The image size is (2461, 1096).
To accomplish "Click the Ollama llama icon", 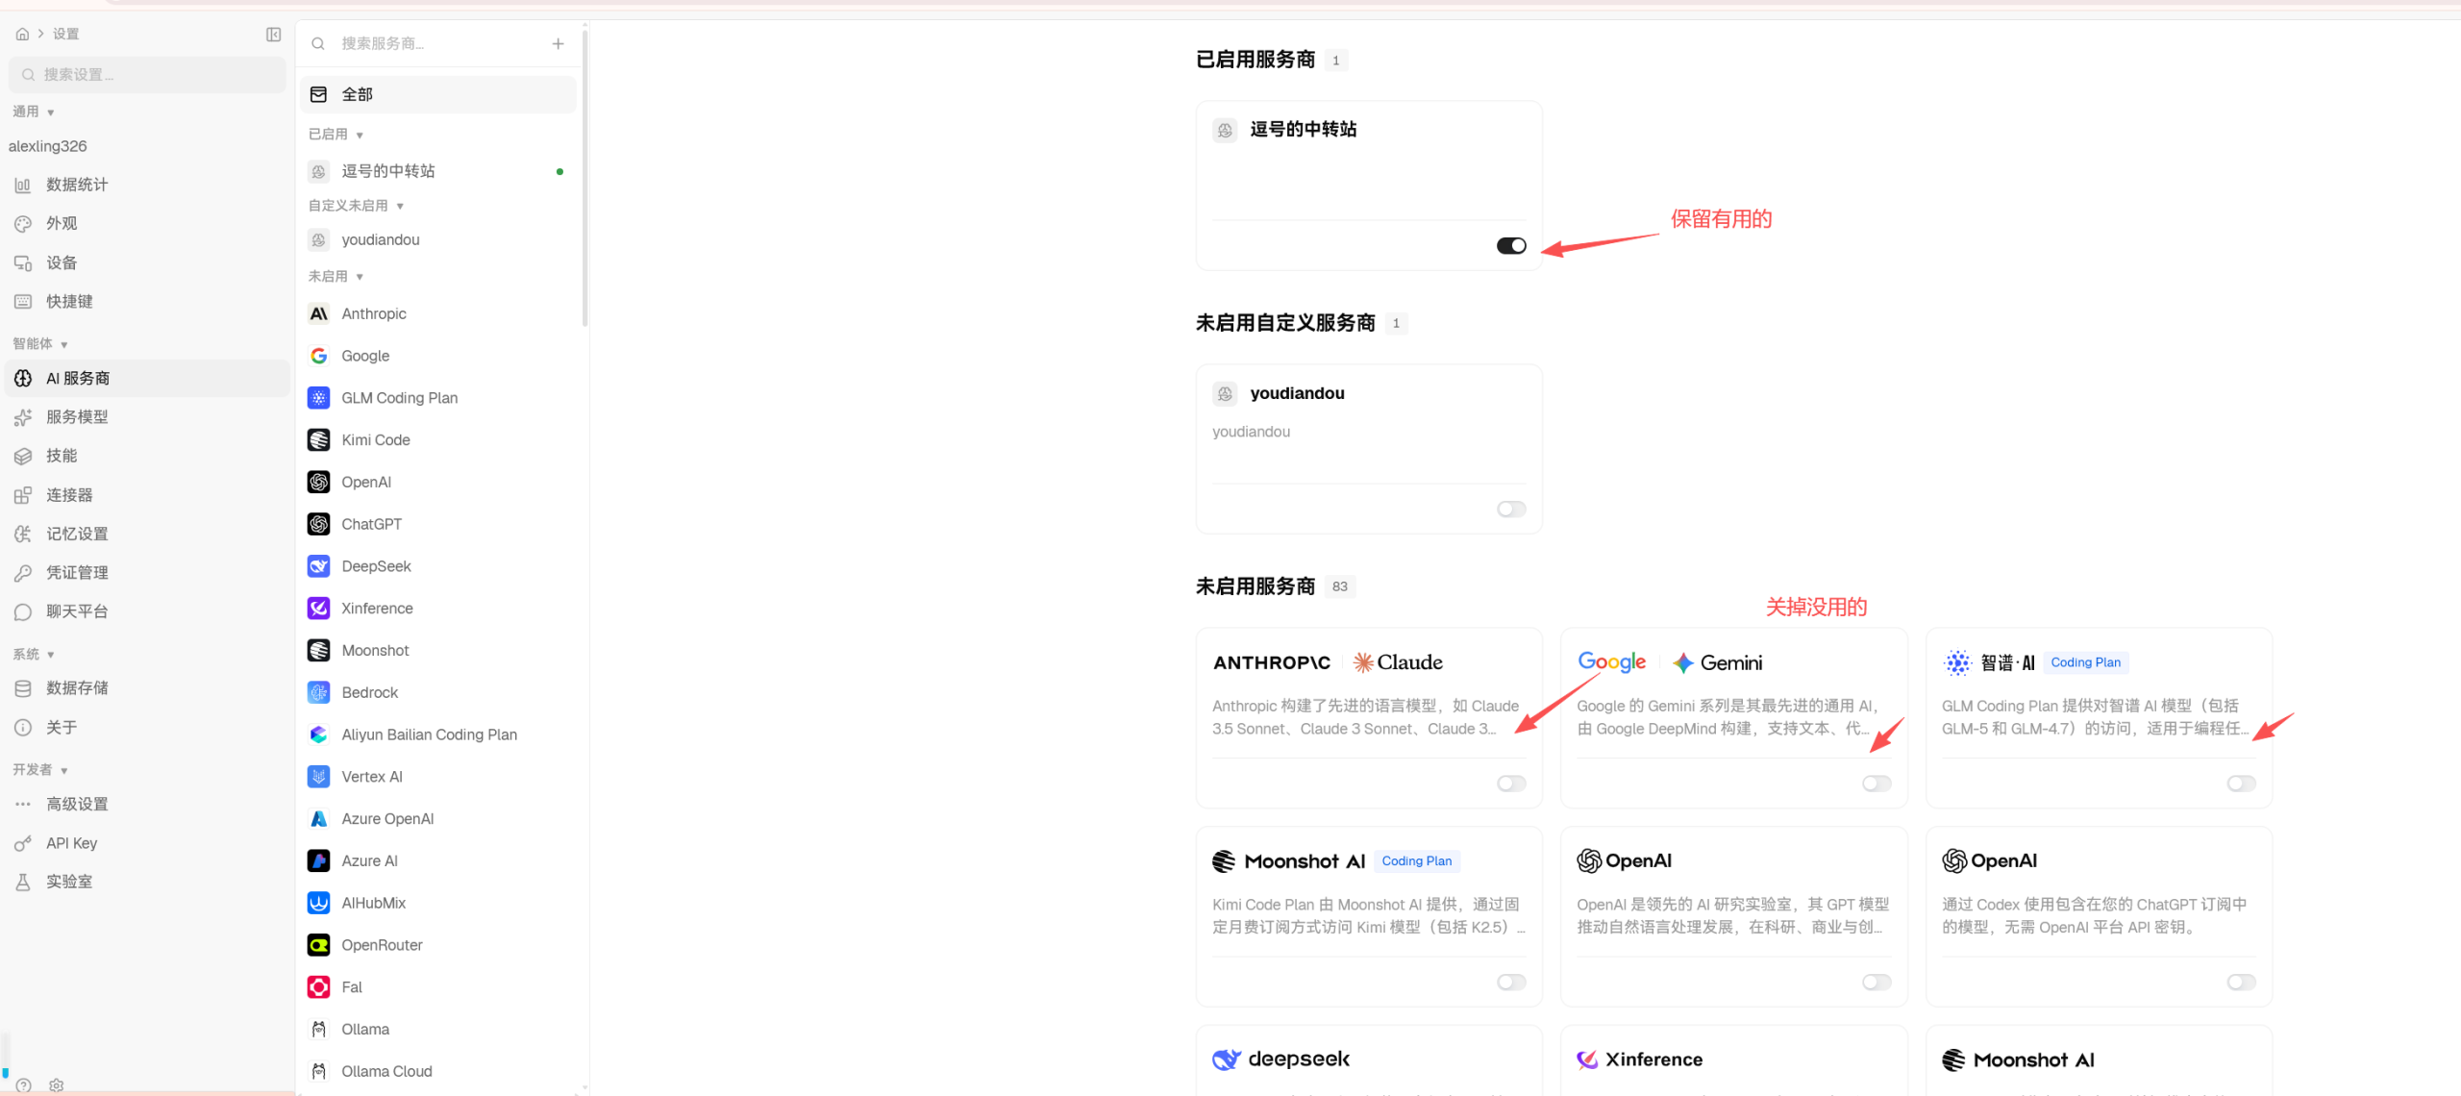I will [319, 1030].
